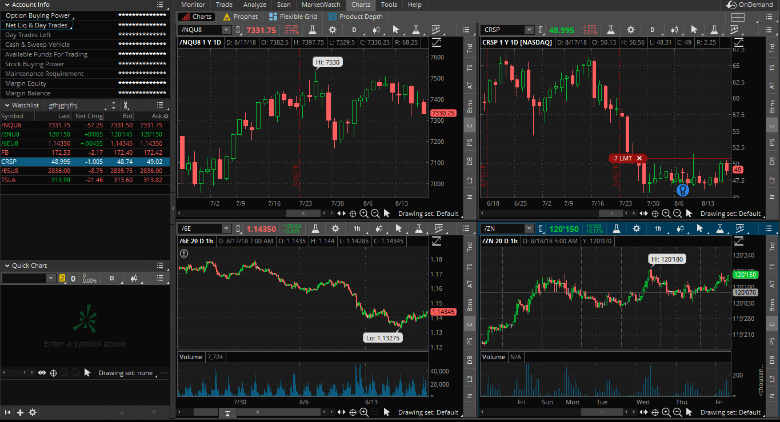The width and height of the screenshot is (780, 422).
Task: Cancel the -7 LMT order with X
Action: (x=639, y=158)
